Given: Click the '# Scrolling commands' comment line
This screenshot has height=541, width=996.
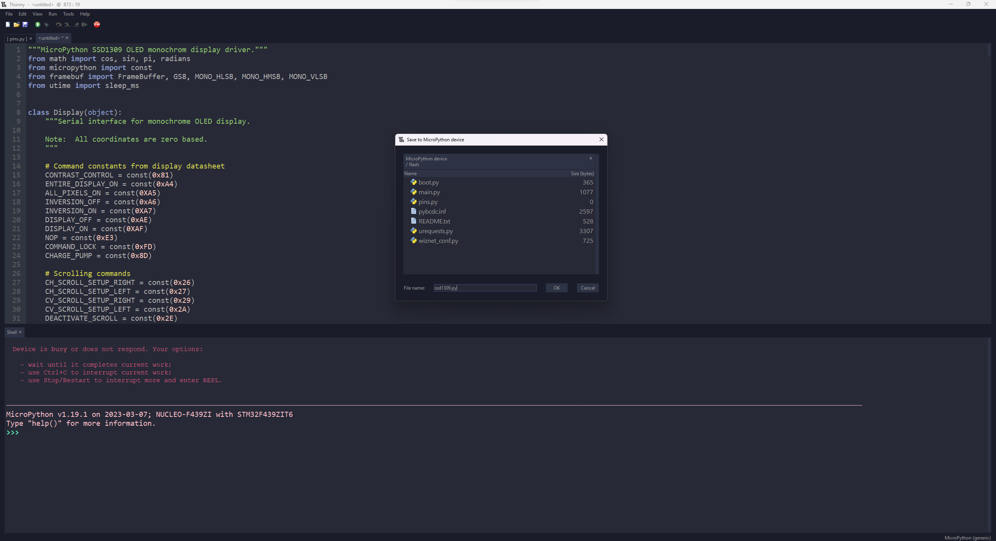Looking at the screenshot, I should click(x=88, y=273).
